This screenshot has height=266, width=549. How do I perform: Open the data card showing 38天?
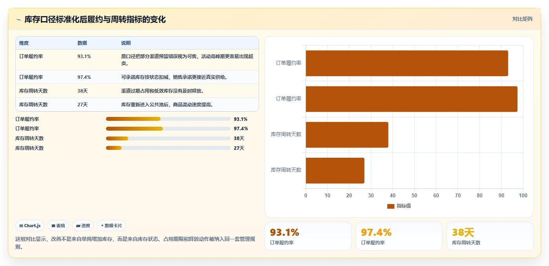coord(490,236)
